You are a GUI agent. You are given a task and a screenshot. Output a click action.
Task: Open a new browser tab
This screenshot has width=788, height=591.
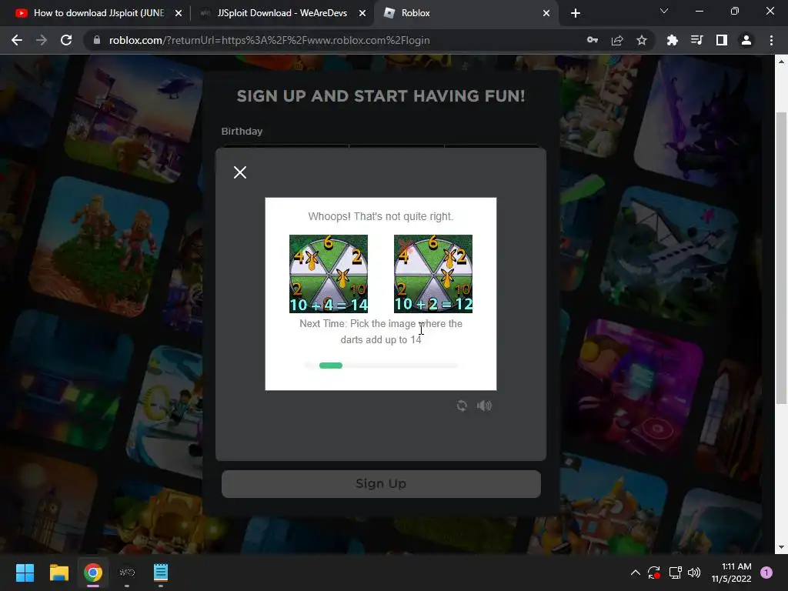click(576, 14)
